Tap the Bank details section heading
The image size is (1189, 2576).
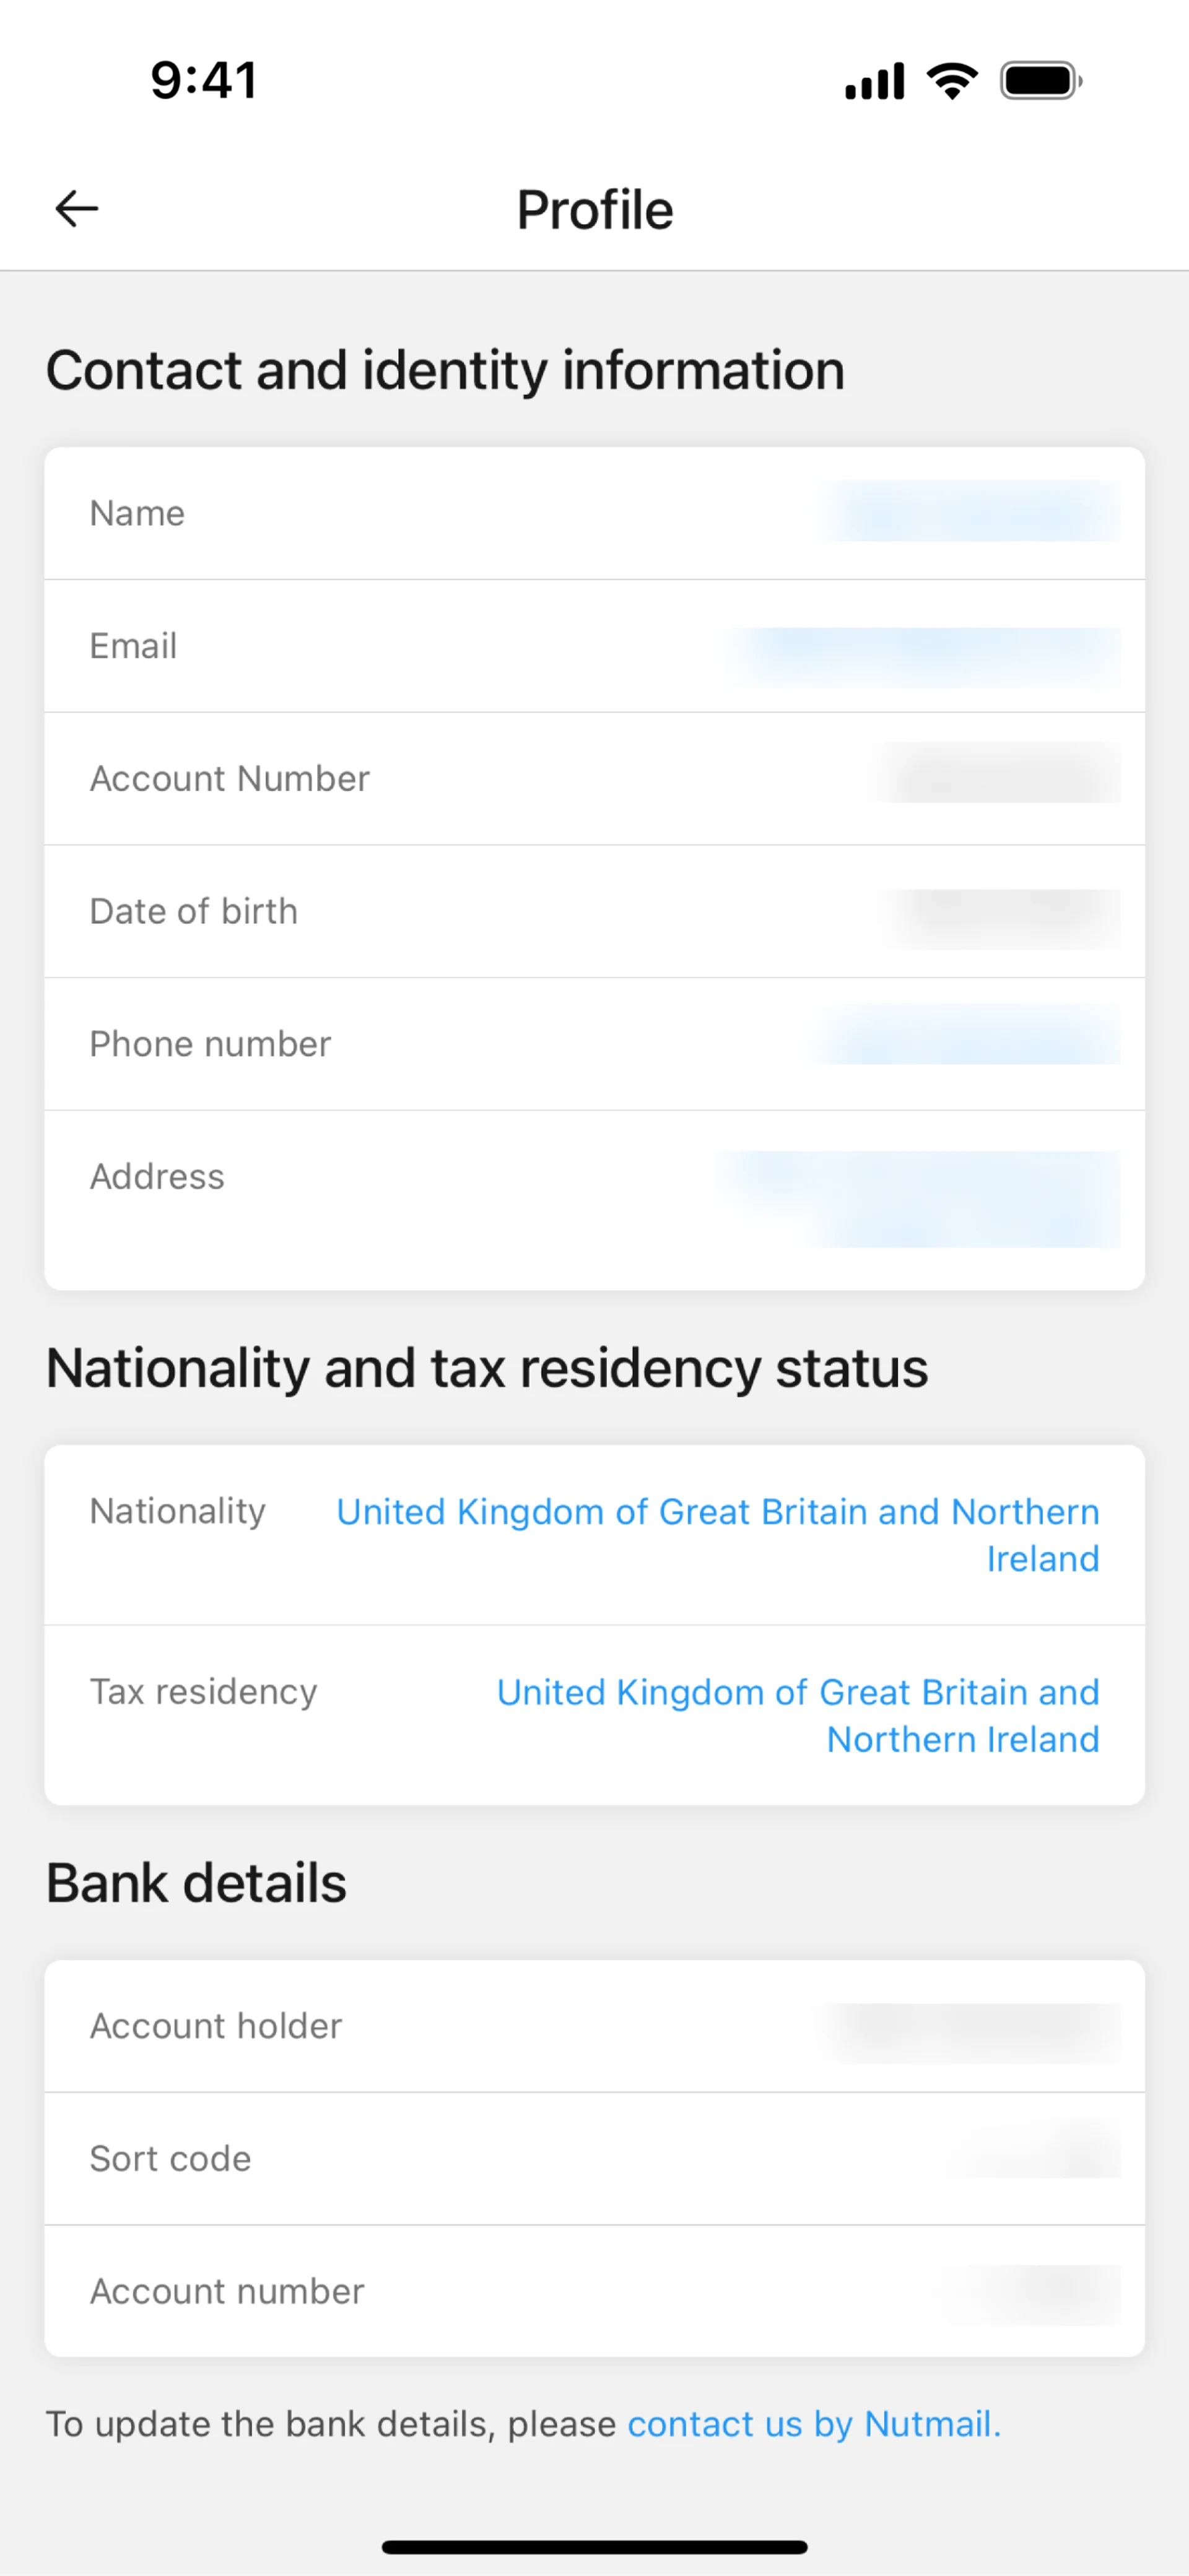(196, 1883)
